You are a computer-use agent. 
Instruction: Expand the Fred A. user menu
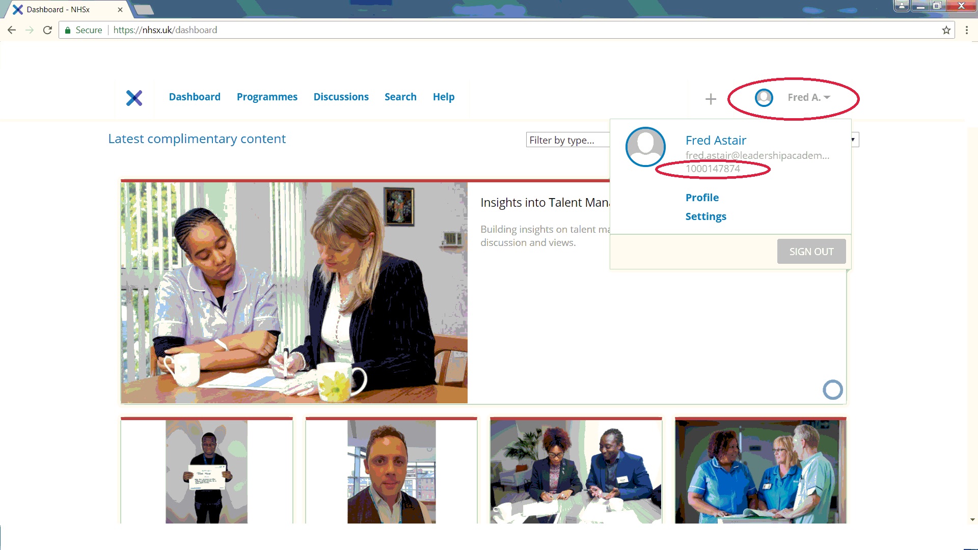[809, 97]
